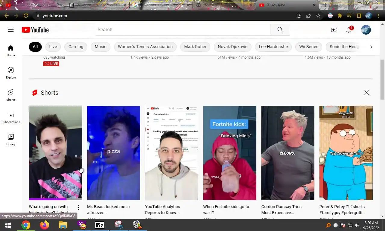Viewport: 385px width, 231px height.
Task: Open the Windows Start menu
Action: pos(8,225)
